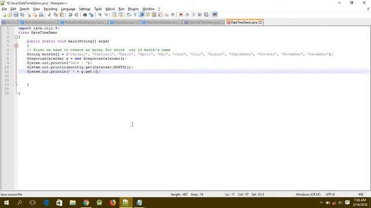
Task: Open the Macro menu
Action: point(110,9)
